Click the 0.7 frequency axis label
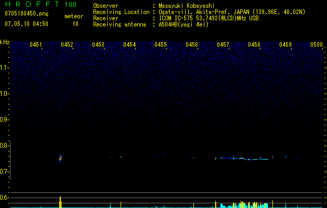327x208 pixels. pos(5,172)
